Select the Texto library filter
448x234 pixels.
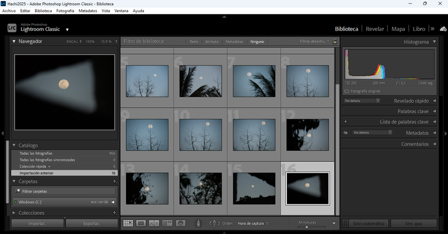pos(194,41)
